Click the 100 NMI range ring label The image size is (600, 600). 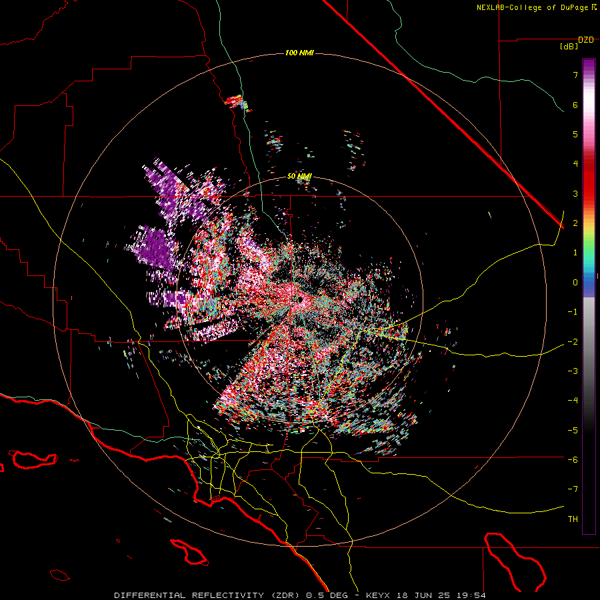click(299, 53)
